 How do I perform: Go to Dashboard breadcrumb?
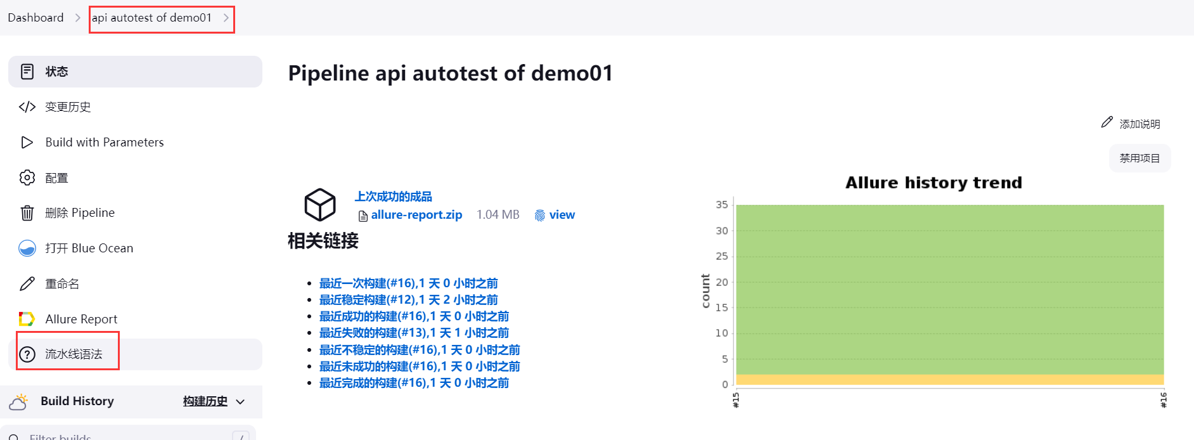35,18
